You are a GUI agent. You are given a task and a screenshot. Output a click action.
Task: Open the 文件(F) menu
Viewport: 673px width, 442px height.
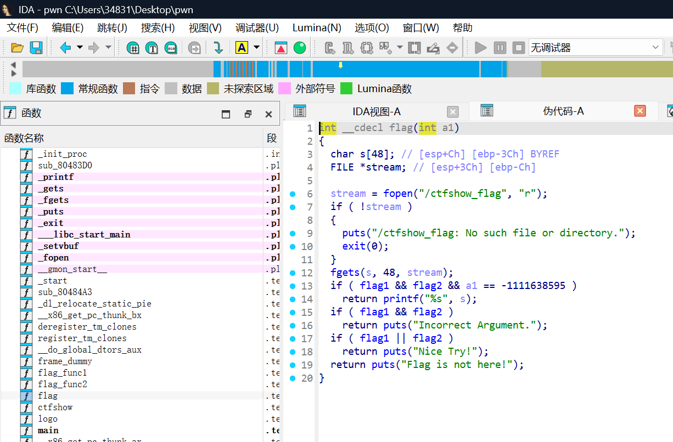(x=23, y=28)
